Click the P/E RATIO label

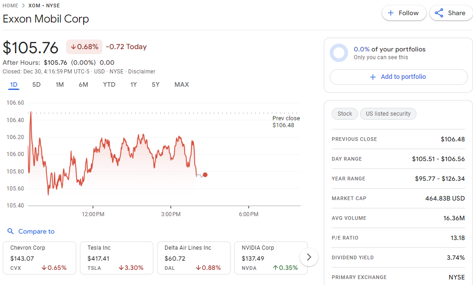tap(345, 238)
